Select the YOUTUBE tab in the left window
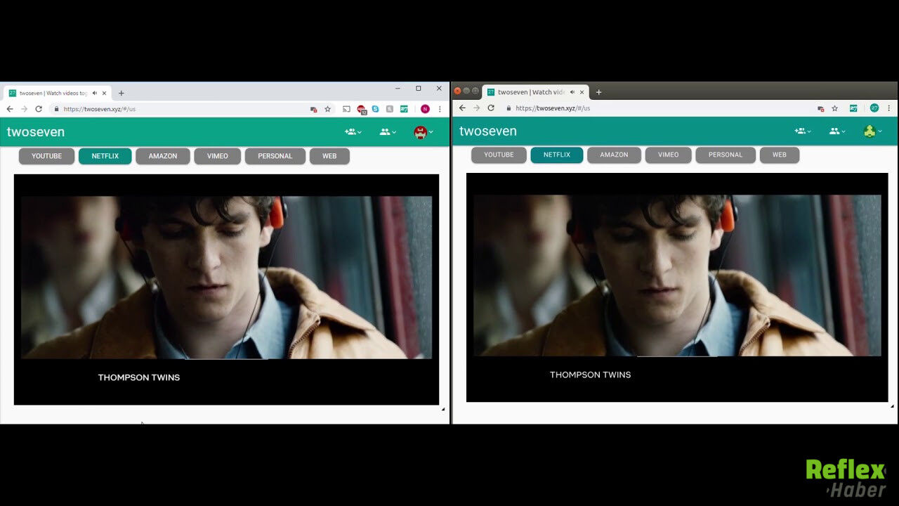 click(46, 156)
